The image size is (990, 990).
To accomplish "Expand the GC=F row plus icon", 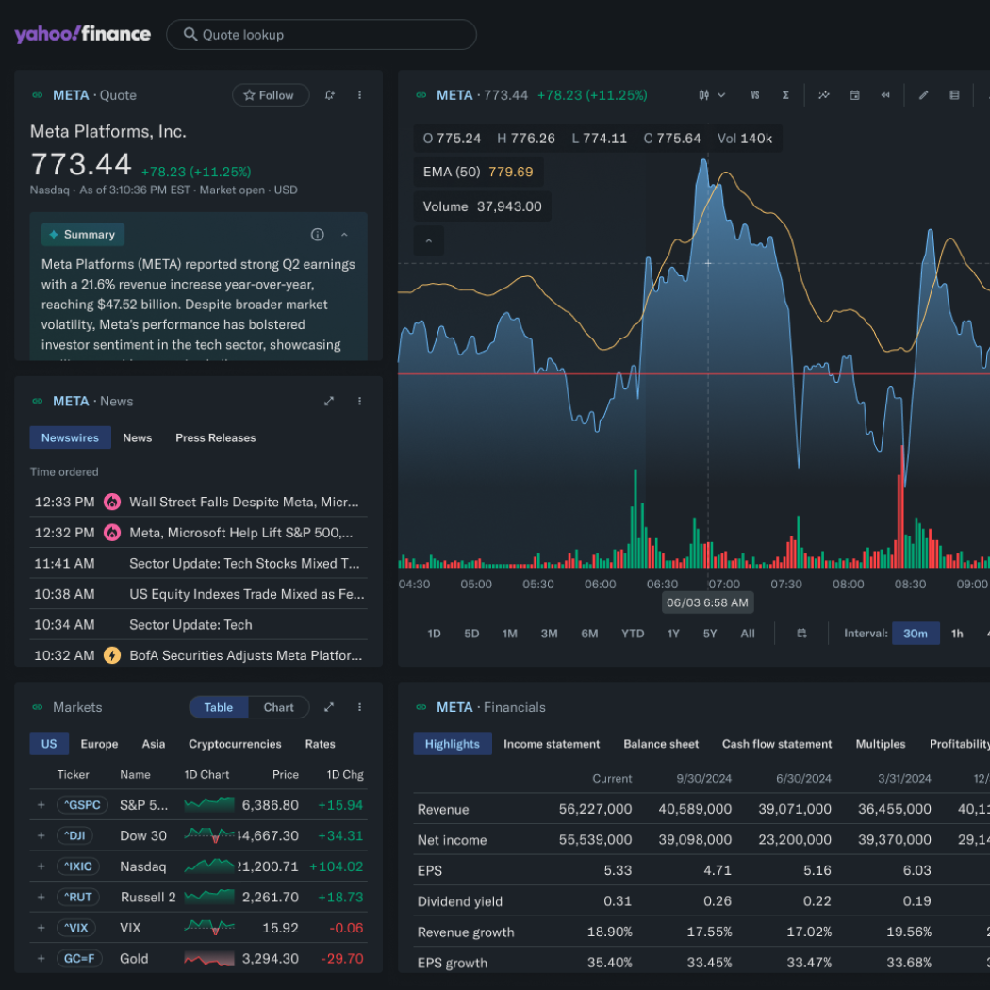I will 41,959.
